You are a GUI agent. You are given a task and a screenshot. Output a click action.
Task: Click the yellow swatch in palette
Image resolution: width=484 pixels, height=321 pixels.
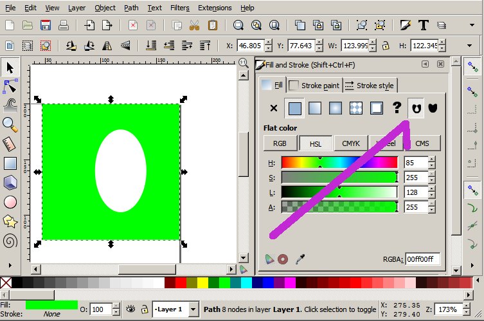pyautogui.click(x=202, y=283)
